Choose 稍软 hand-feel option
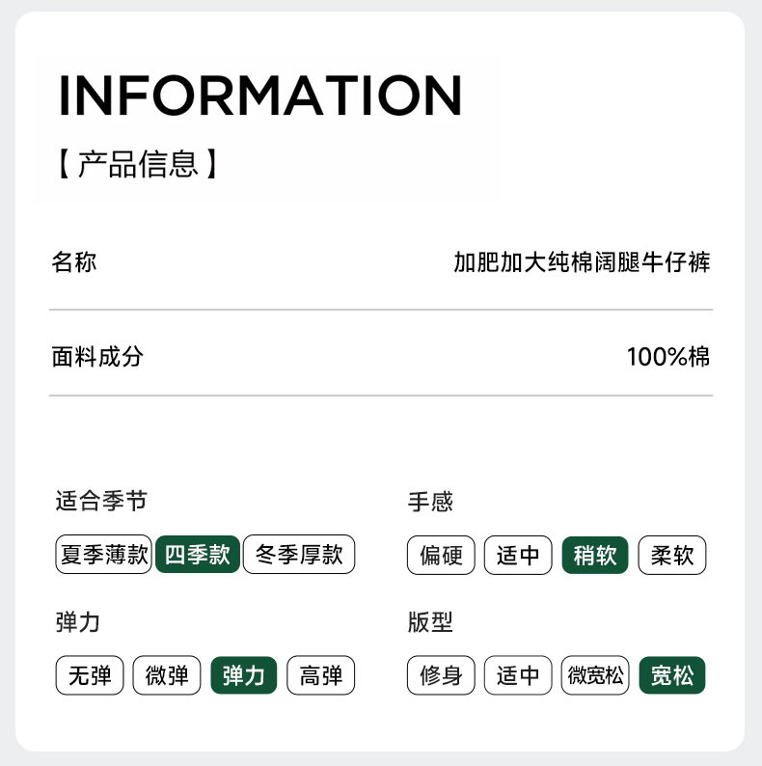This screenshot has height=766, width=762. tap(595, 556)
